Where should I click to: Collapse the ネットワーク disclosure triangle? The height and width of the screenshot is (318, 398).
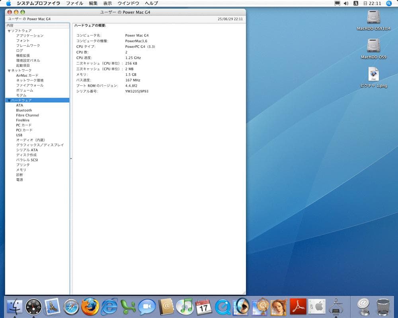pos(9,70)
